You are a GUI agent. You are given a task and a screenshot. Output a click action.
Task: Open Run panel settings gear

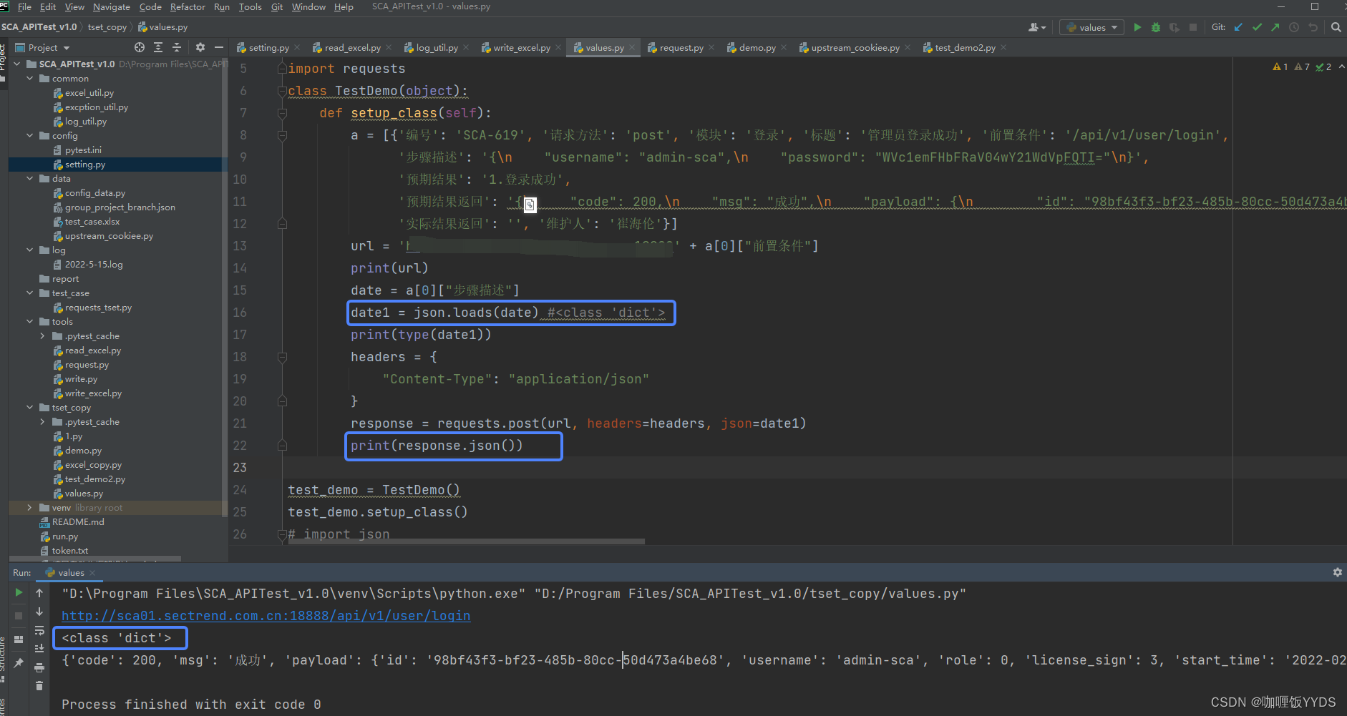point(1337,572)
